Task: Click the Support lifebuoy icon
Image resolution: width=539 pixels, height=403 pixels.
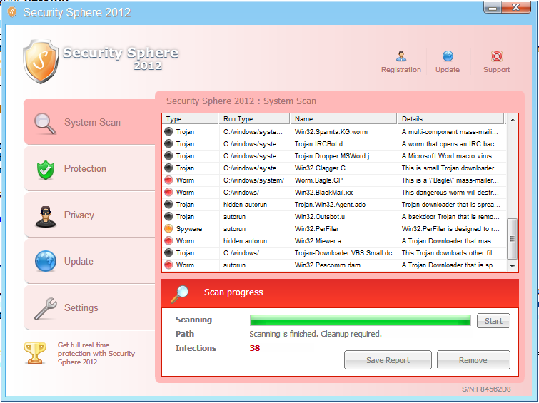Action: coord(496,56)
